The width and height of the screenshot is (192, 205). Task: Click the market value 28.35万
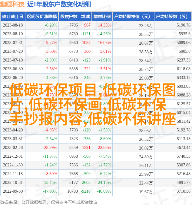click(x=146, y=34)
